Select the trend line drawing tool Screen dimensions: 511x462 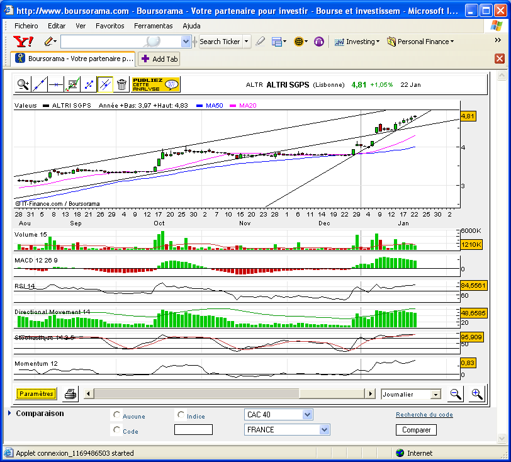(40, 85)
